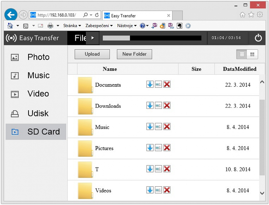This screenshot has height=205, width=269.
Task: Rename the Documents folder
Action: (158, 84)
